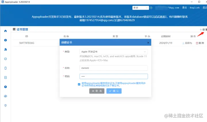The width and height of the screenshot is (207, 122).
Task: Open the account dropdown in top bar
Action: pos(141,8)
